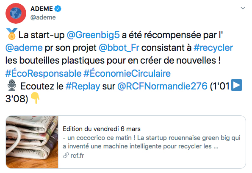Viewport: 252px width, 173px height.
Task: Click the #Replay hashtag
Action: pos(83,86)
